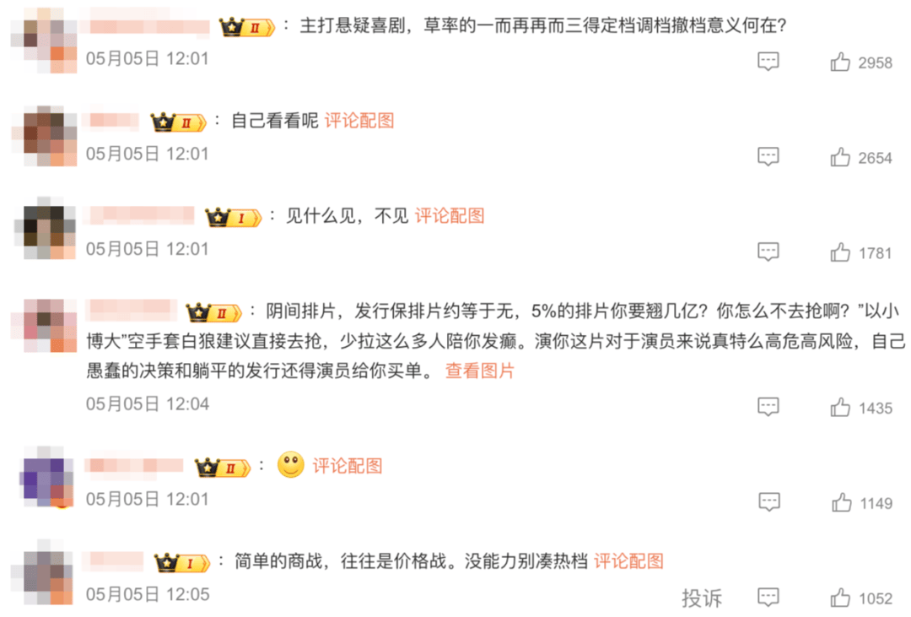
Task: Open 评论配图 next to the smiley emoji
Action: click(x=348, y=466)
